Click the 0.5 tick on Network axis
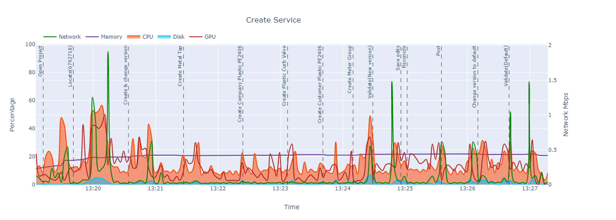616x220 pixels. click(x=553, y=150)
